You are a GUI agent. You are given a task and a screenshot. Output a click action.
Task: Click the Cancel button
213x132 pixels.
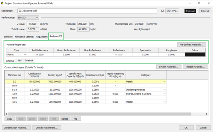203,128
